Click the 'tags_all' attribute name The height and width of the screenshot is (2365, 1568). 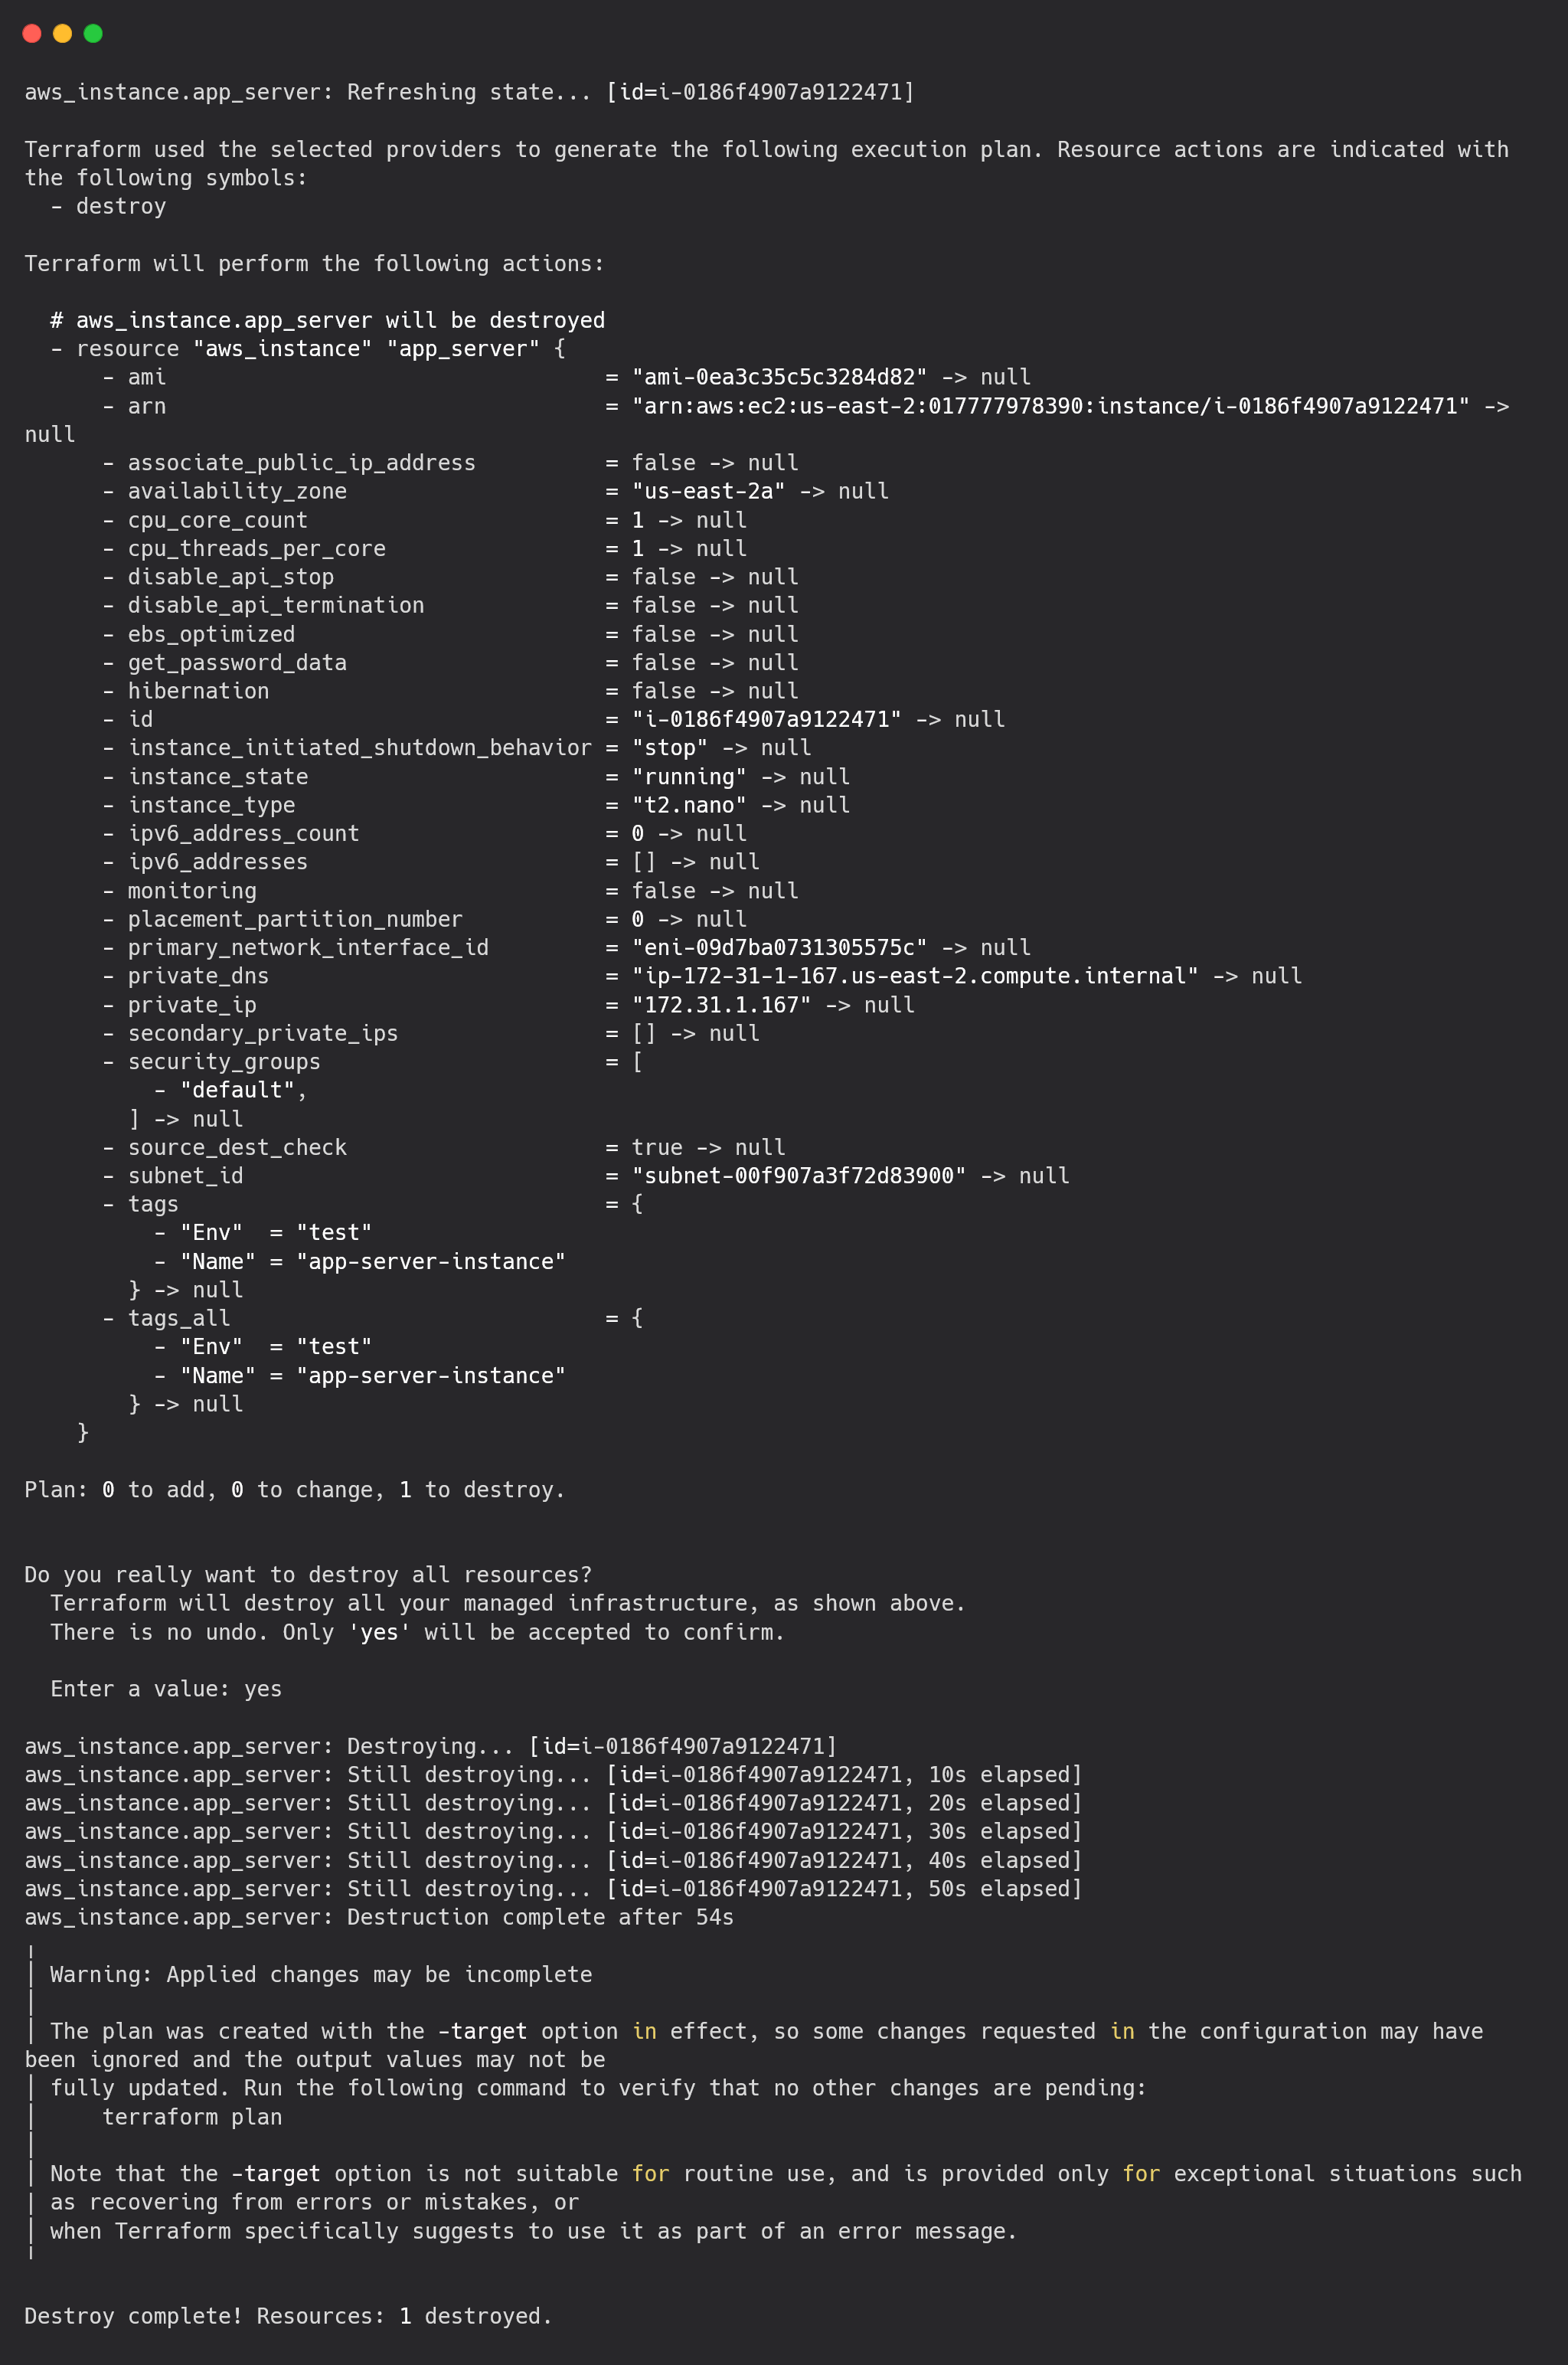[179, 1318]
